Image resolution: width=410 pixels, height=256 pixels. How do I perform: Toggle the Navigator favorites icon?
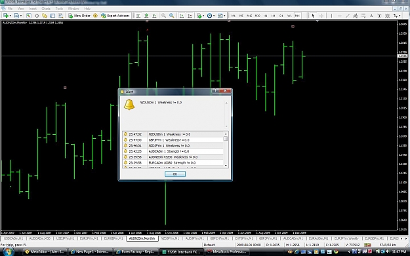[x=45, y=16]
